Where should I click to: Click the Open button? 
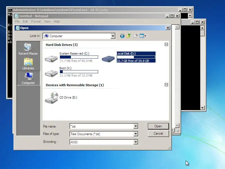coord(158,126)
